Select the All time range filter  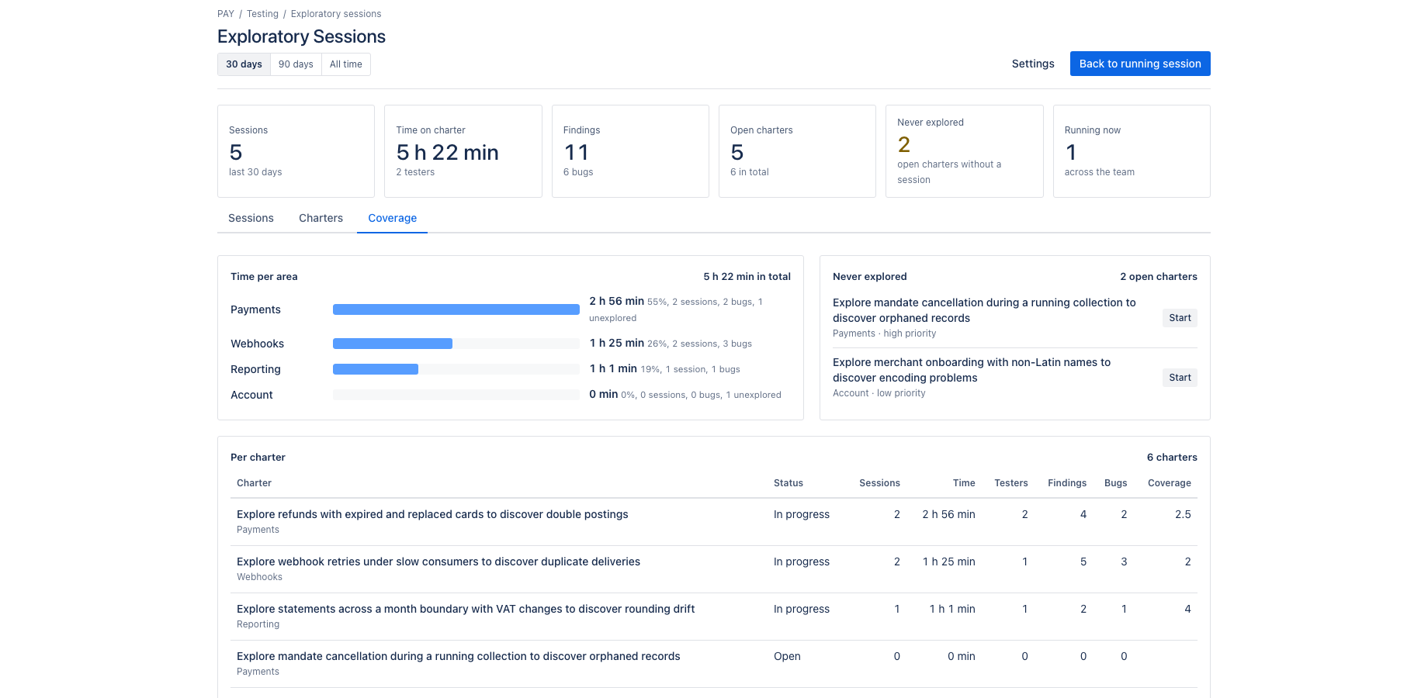click(x=346, y=64)
